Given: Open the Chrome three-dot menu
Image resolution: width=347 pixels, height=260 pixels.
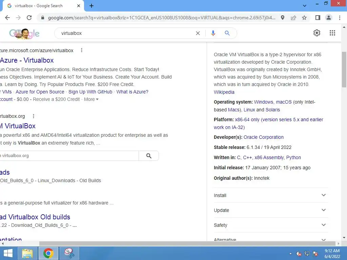Looking at the screenshot, I should pyautogui.click(x=340, y=18).
